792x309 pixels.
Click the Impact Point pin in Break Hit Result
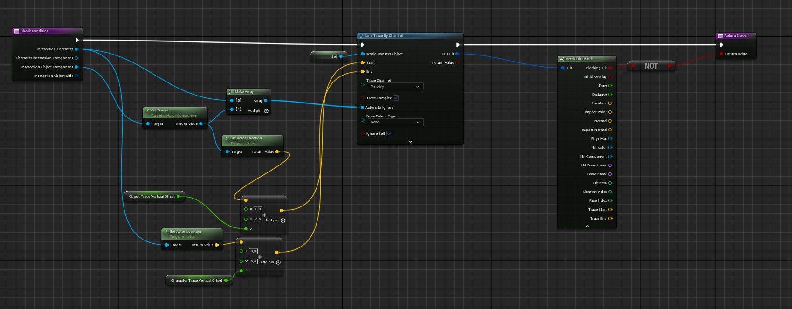click(610, 112)
